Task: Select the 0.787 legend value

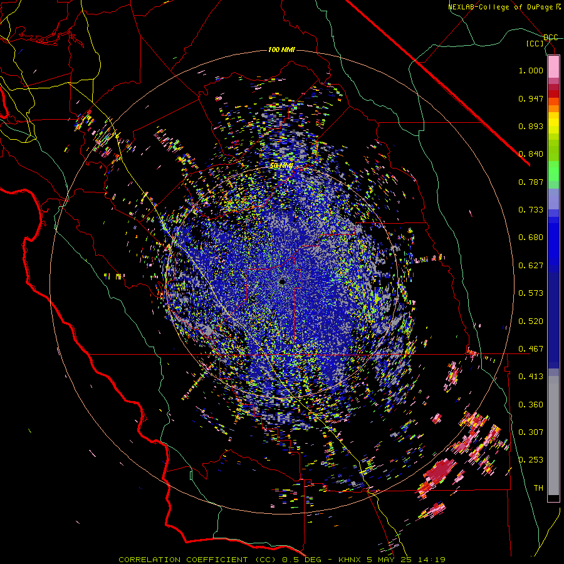Action: point(531,182)
